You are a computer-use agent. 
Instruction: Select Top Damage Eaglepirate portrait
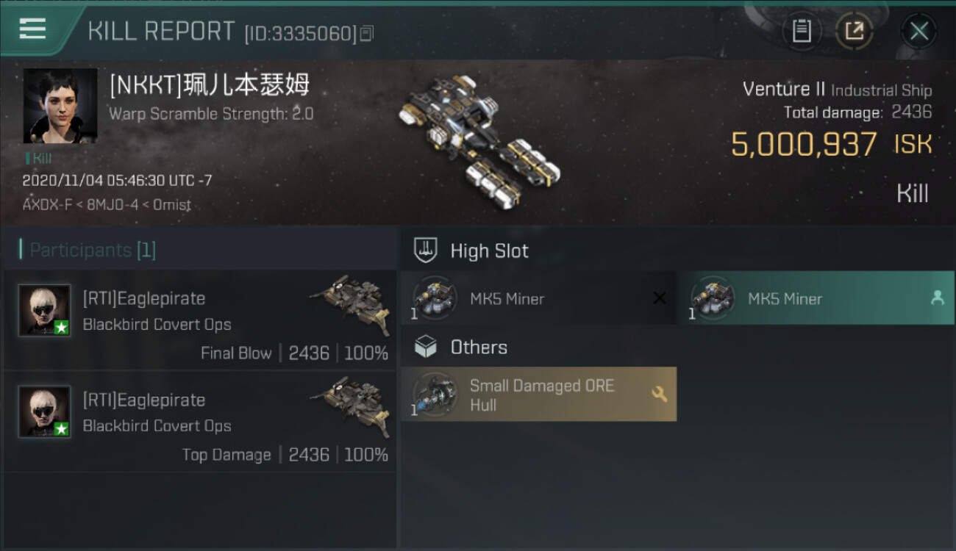pos(44,411)
